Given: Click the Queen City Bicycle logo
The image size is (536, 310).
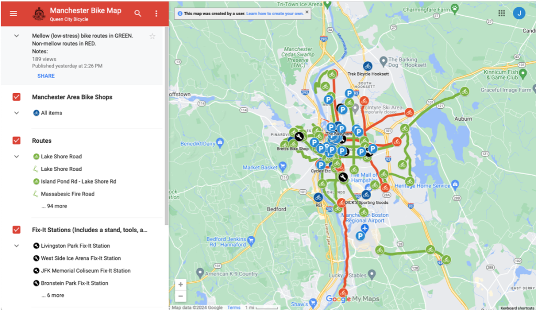Looking at the screenshot, I should click(39, 14).
